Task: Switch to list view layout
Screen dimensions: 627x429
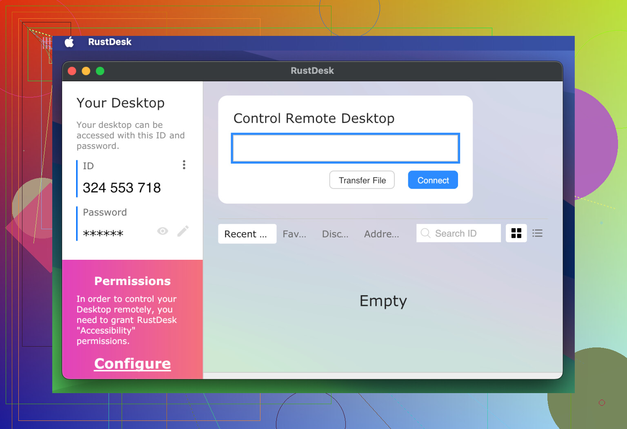Action: 537,233
